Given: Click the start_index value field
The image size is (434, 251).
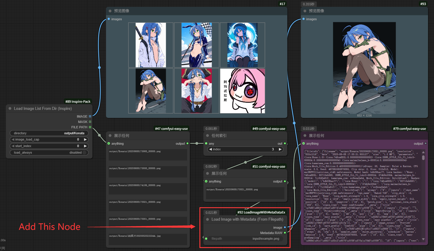Looking at the screenshot, I should 49,146.
